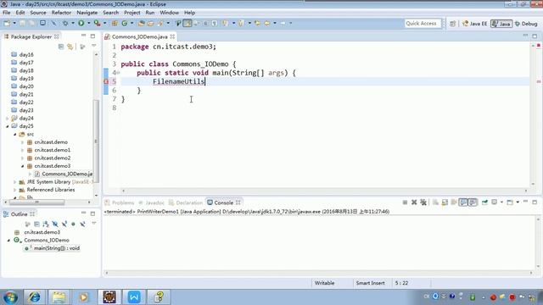
Task: Open the Source menu
Action: click(x=38, y=13)
